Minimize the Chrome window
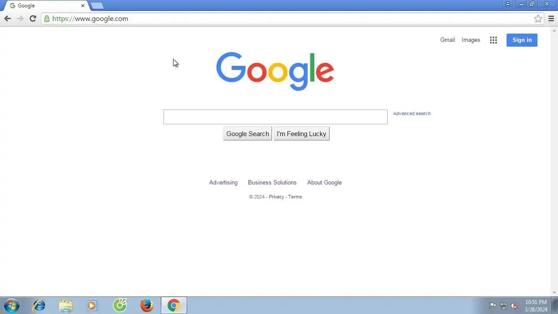The width and height of the screenshot is (558, 314). [521, 3]
